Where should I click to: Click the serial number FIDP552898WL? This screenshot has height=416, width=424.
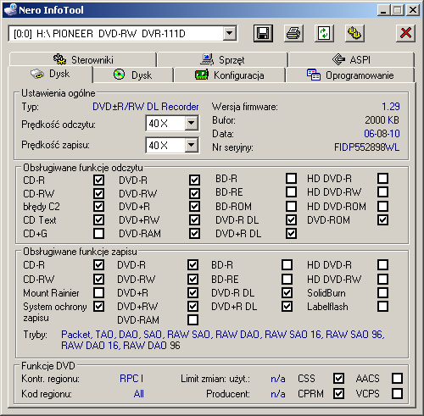tap(366, 147)
